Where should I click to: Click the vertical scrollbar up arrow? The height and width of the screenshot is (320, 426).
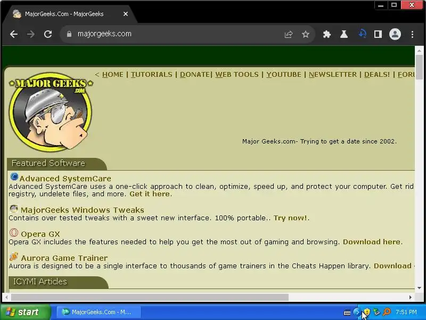pyautogui.click(x=419, y=51)
